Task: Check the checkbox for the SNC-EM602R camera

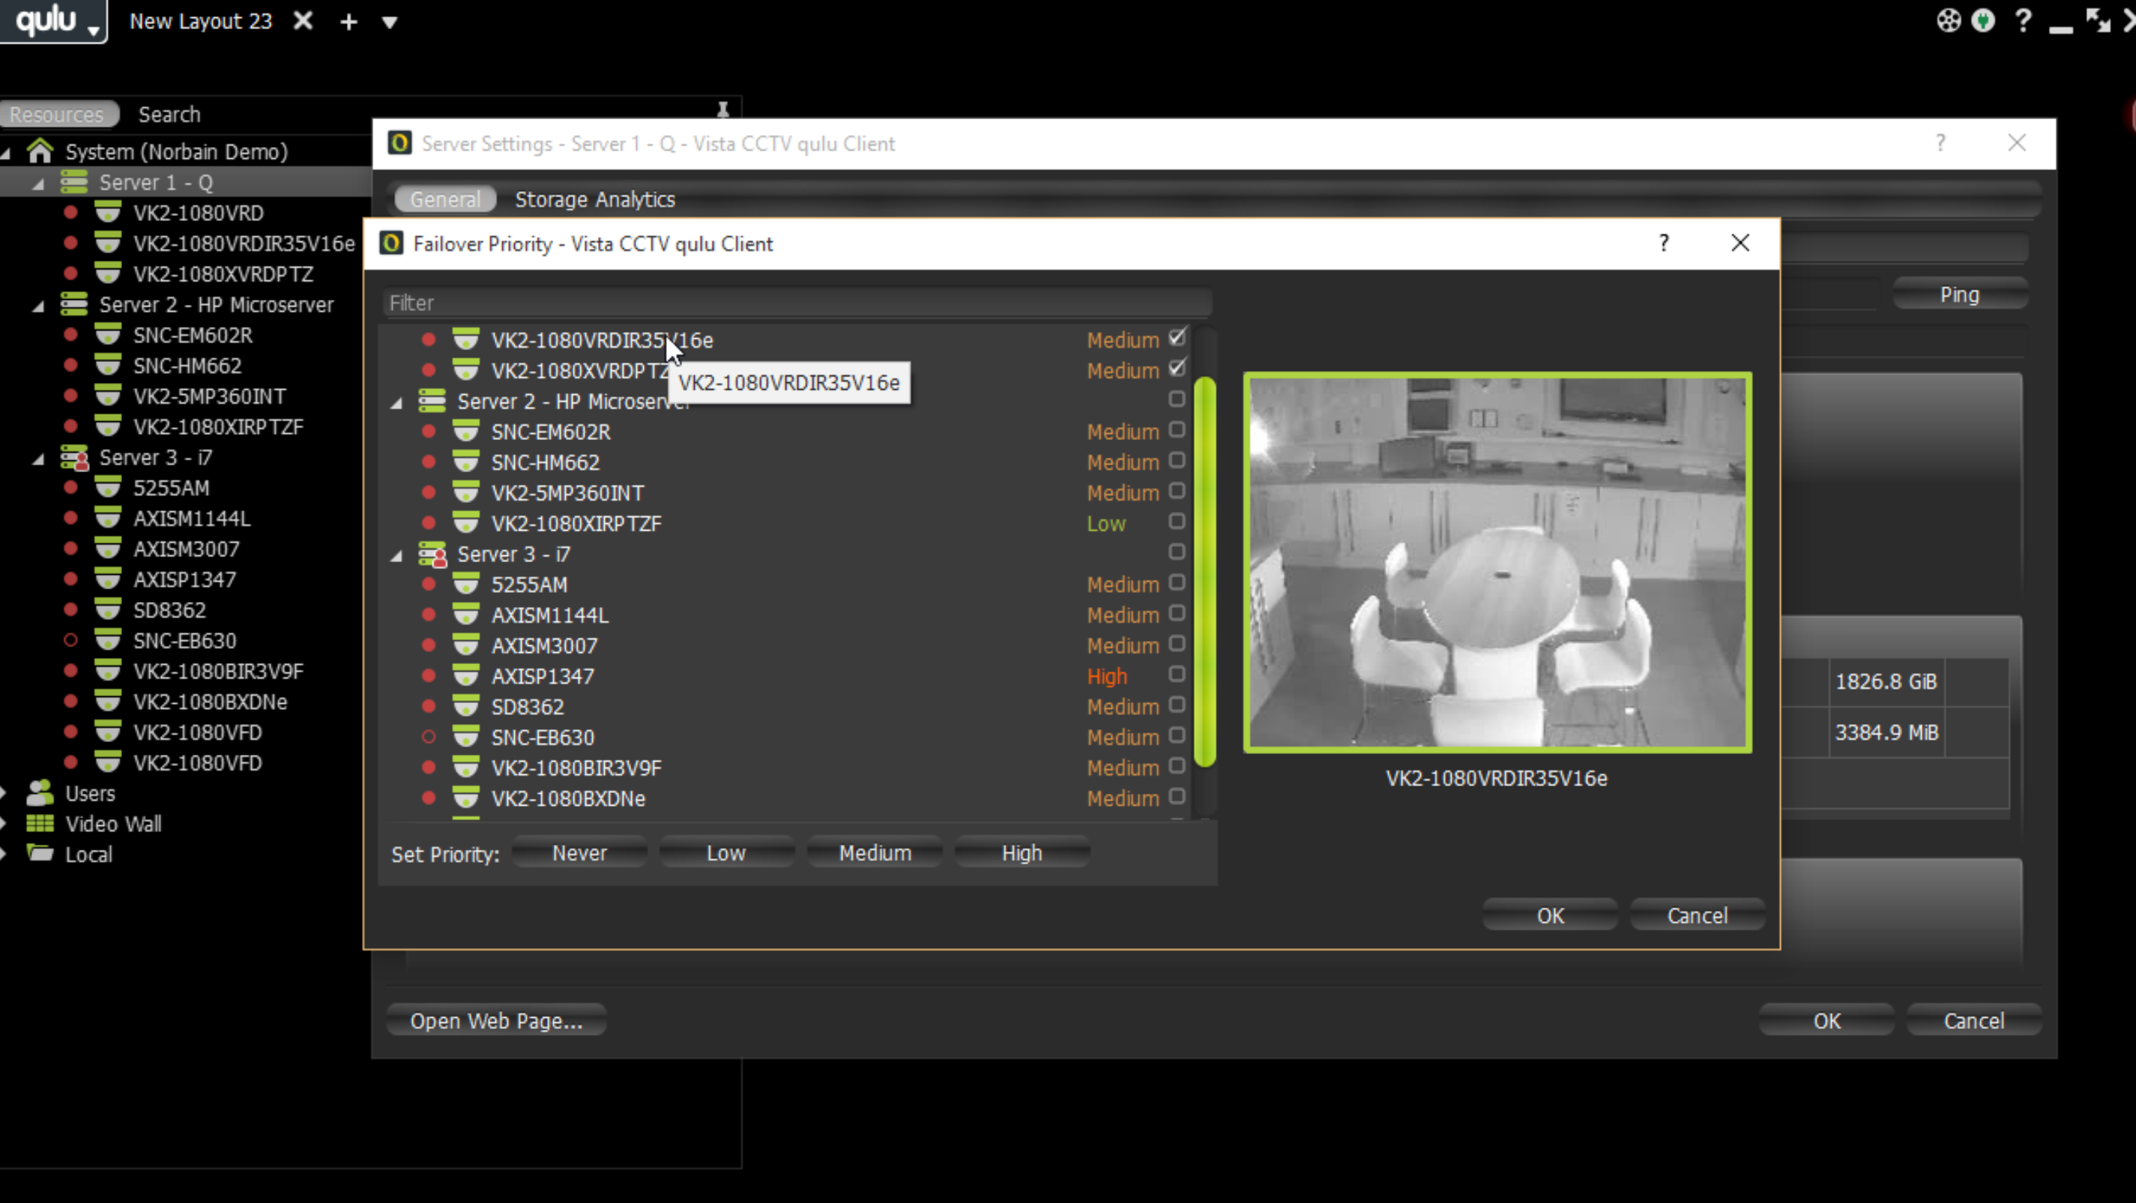Action: (x=1177, y=430)
